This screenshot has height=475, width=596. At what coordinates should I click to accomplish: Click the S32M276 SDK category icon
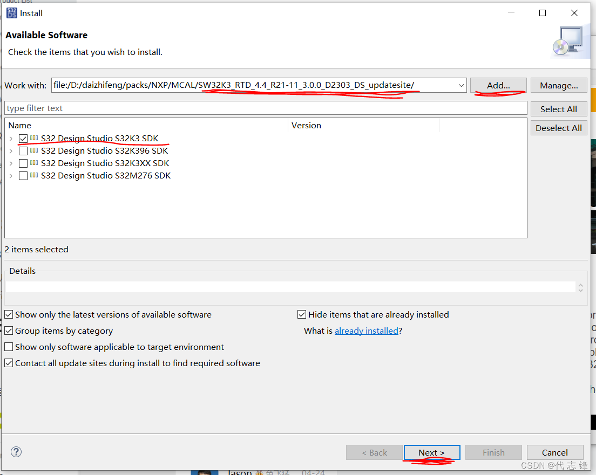click(34, 175)
